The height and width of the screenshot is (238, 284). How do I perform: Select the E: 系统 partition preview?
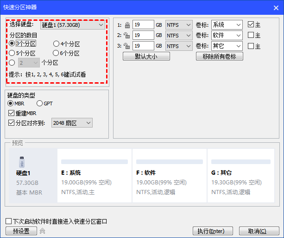click(95, 175)
